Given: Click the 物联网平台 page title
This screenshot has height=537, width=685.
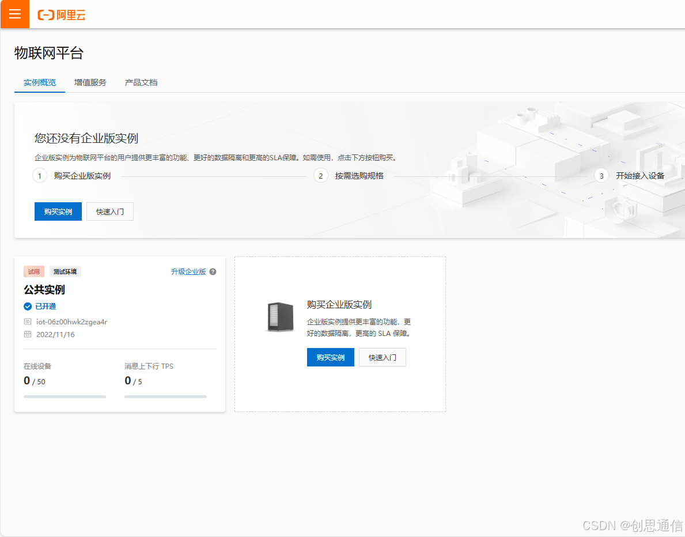Looking at the screenshot, I should point(49,53).
